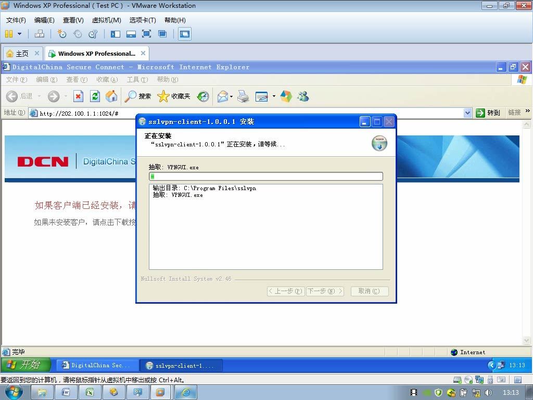Open Excel from the host taskbar
The width and height of the screenshot is (533, 400).
click(x=90, y=393)
